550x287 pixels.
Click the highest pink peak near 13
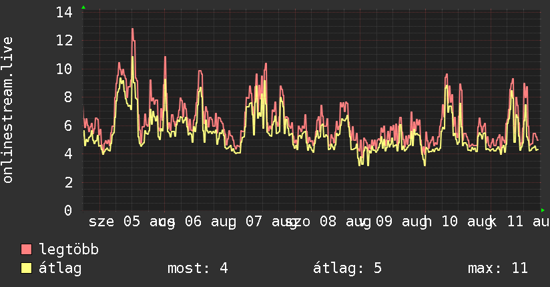(133, 29)
